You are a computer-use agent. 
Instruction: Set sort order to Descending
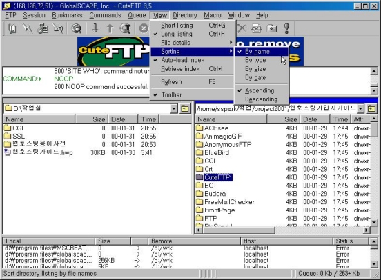[262, 99]
